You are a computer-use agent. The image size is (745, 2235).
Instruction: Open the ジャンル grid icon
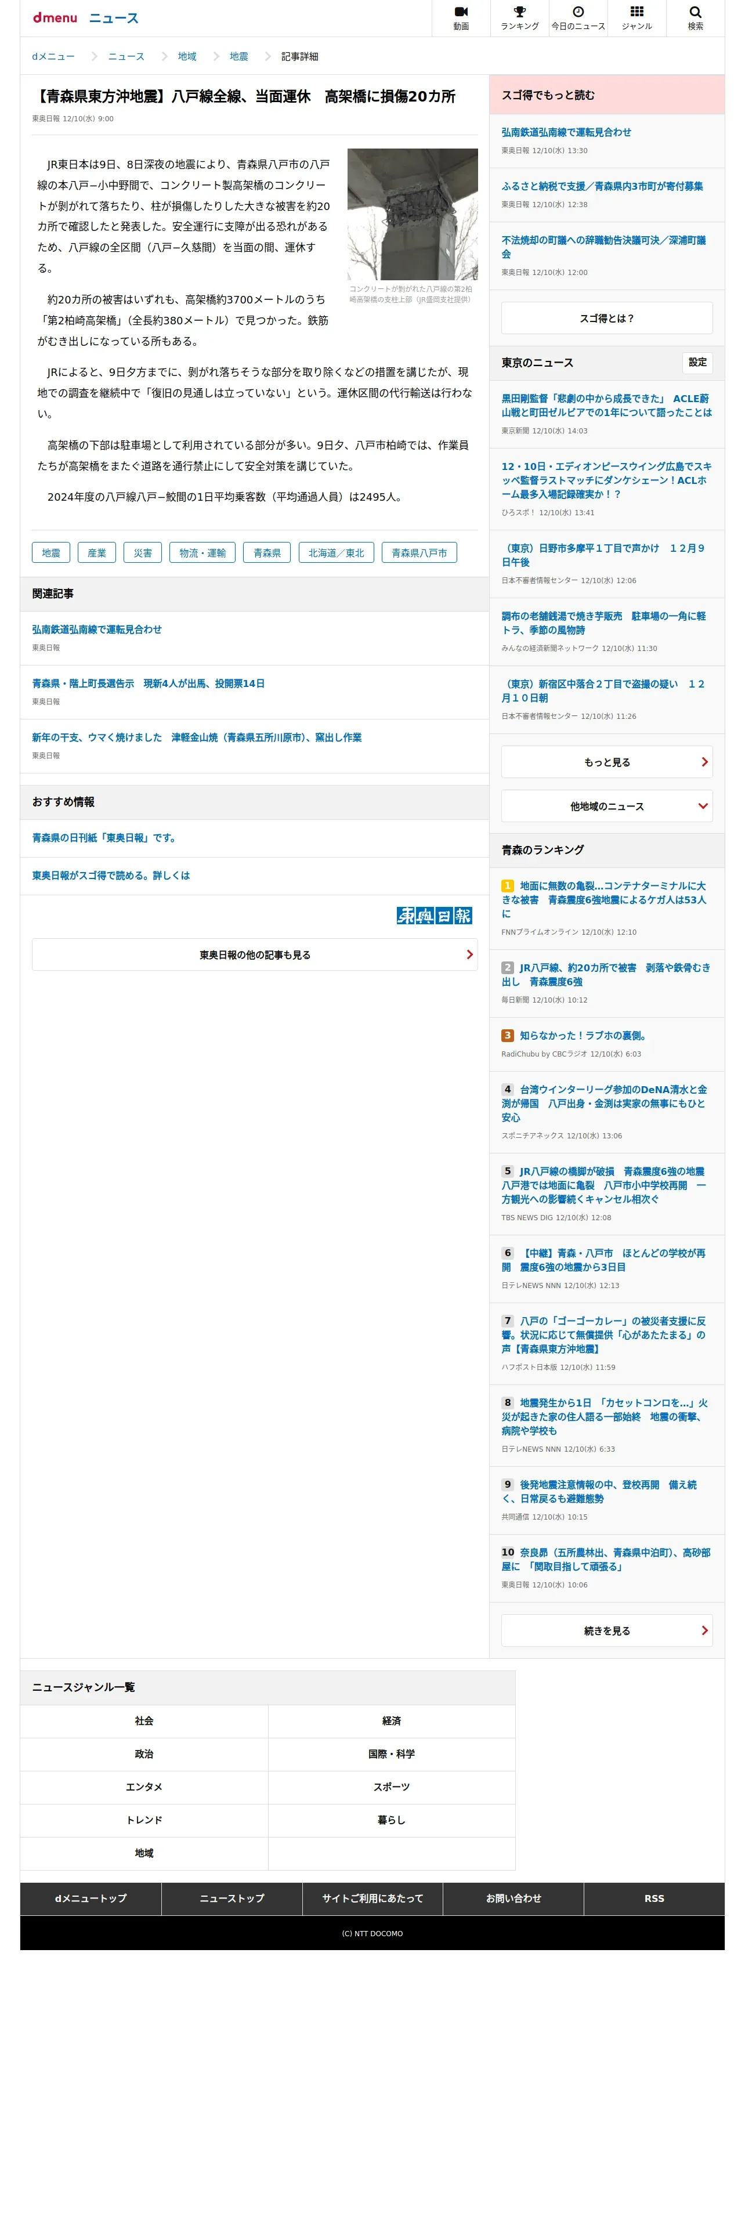click(636, 18)
